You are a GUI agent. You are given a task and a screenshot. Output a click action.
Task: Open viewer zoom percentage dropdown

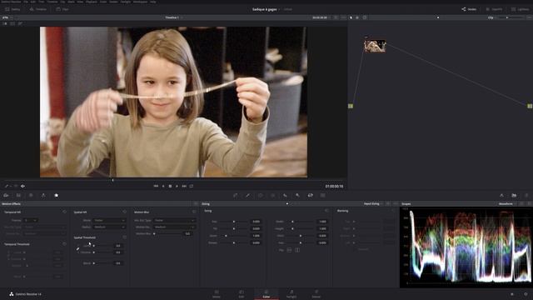point(7,17)
